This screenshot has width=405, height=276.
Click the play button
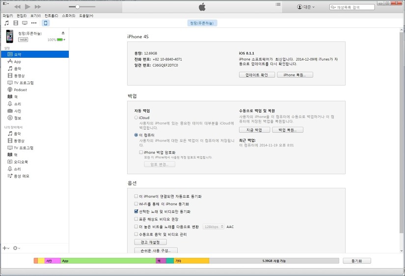27,7
